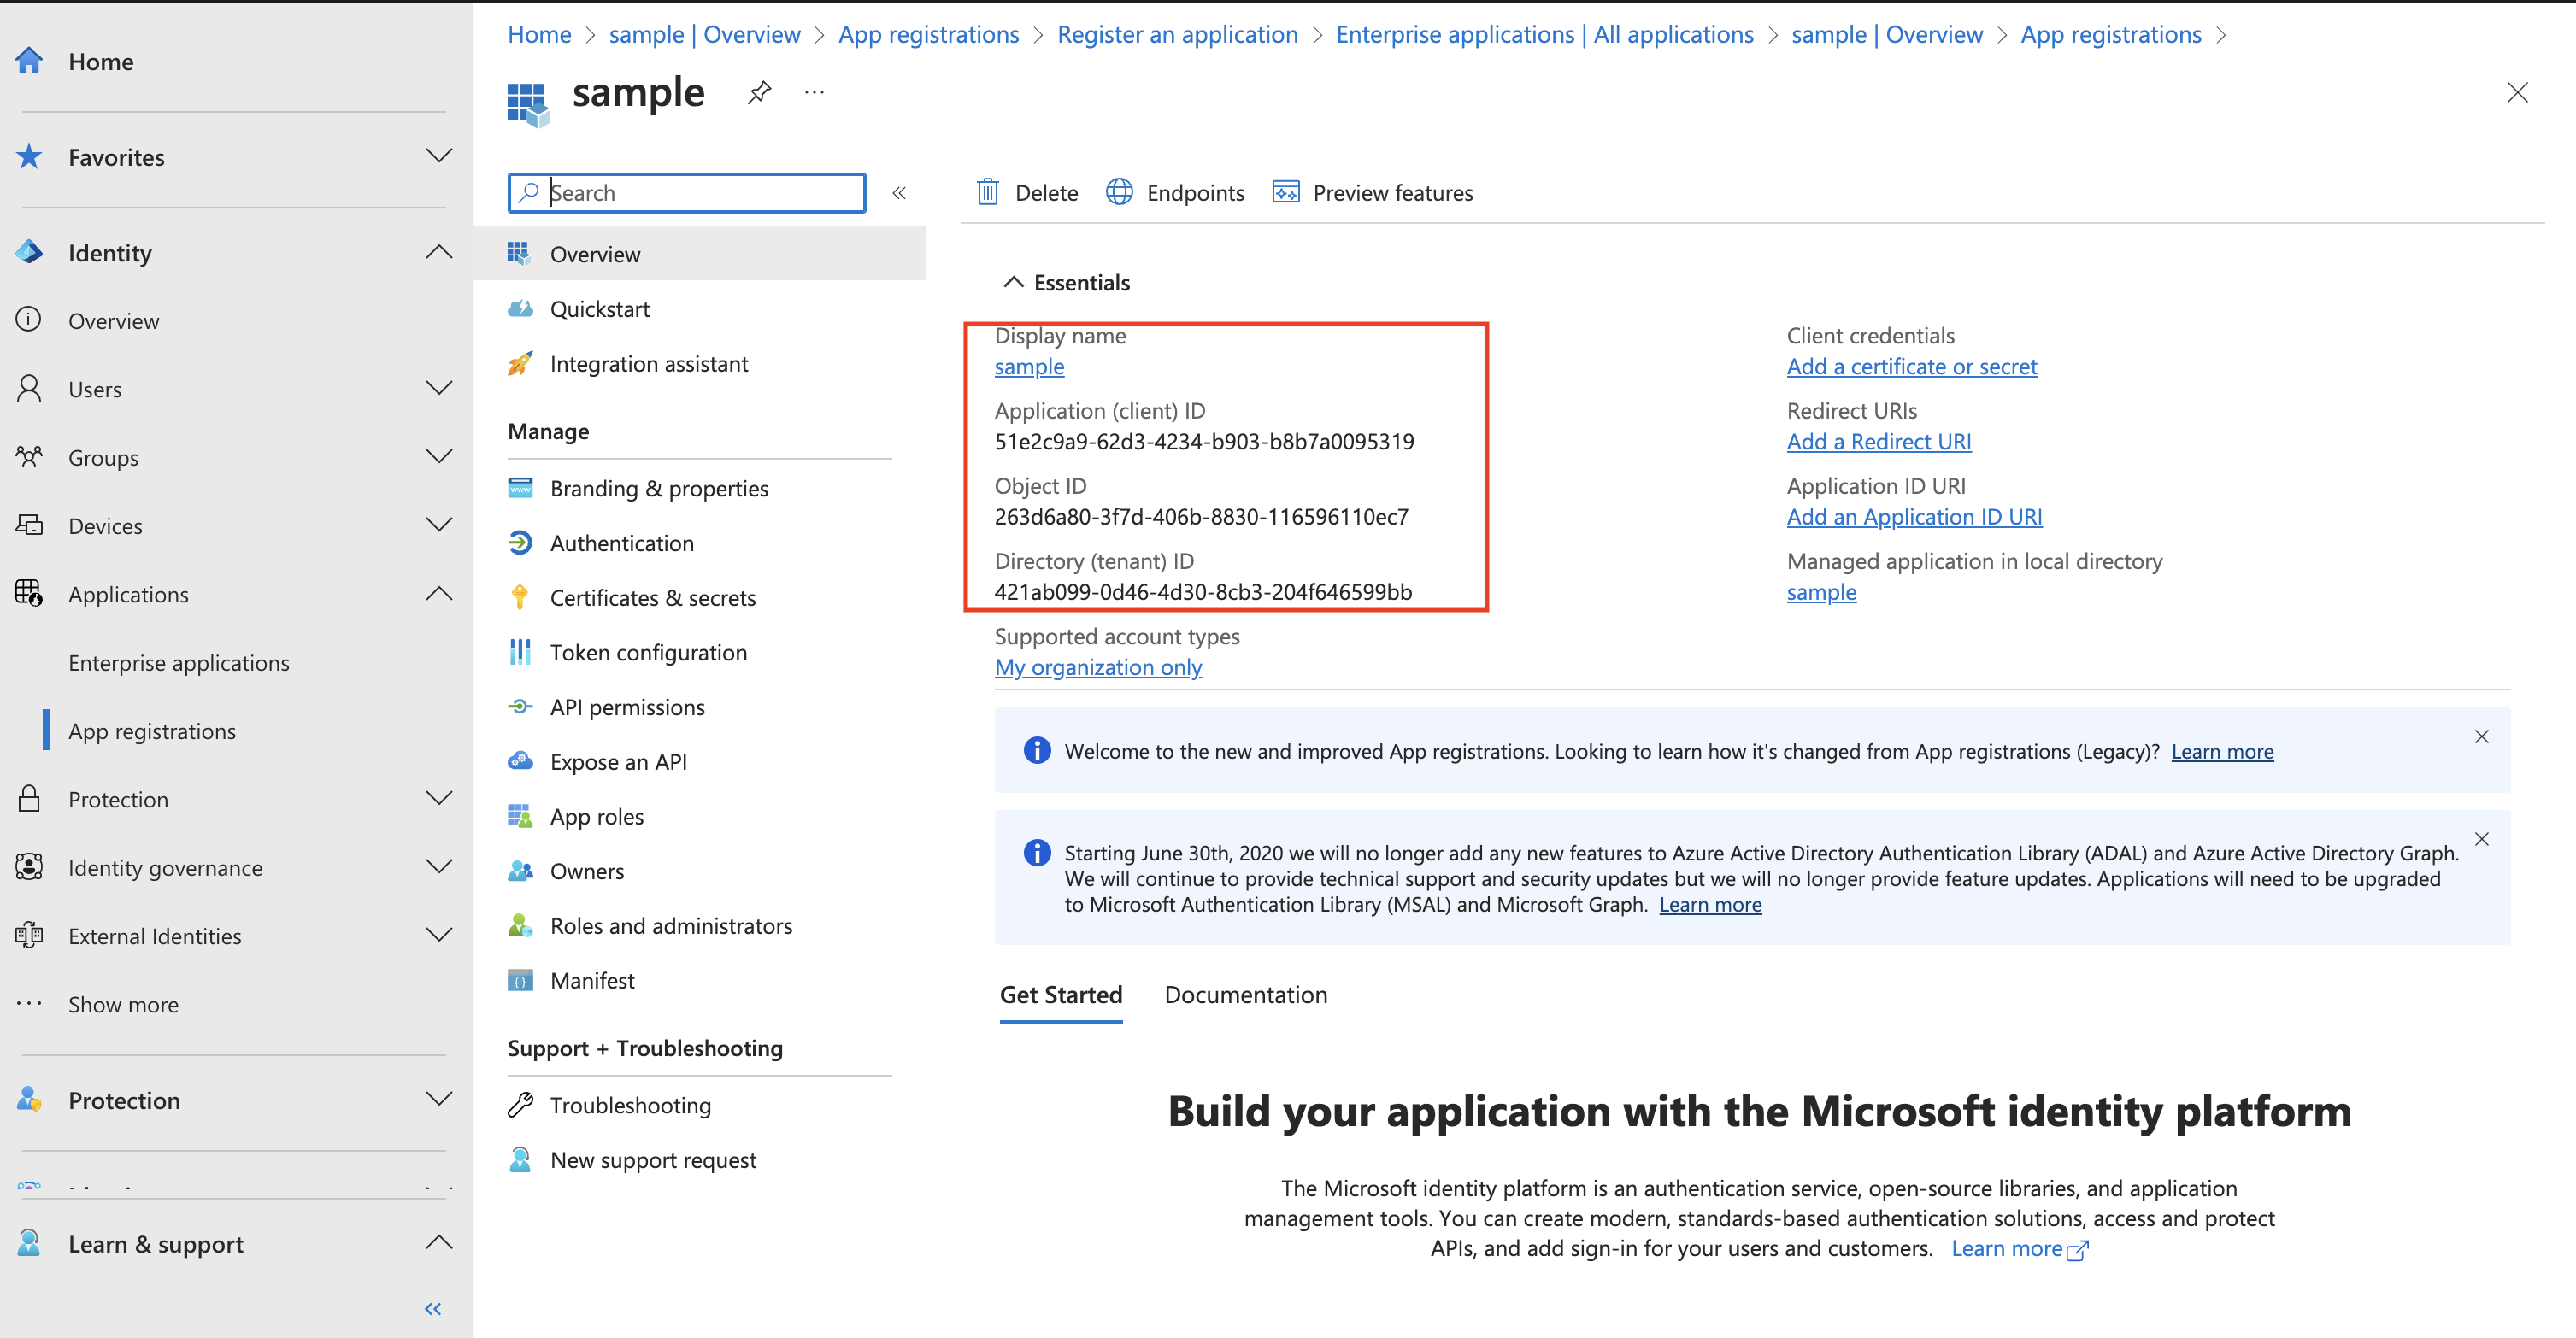Dismiss the ADAL deprecation notice
Image resolution: width=2576 pixels, height=1338 pixels.
[x=2481, y=839]
